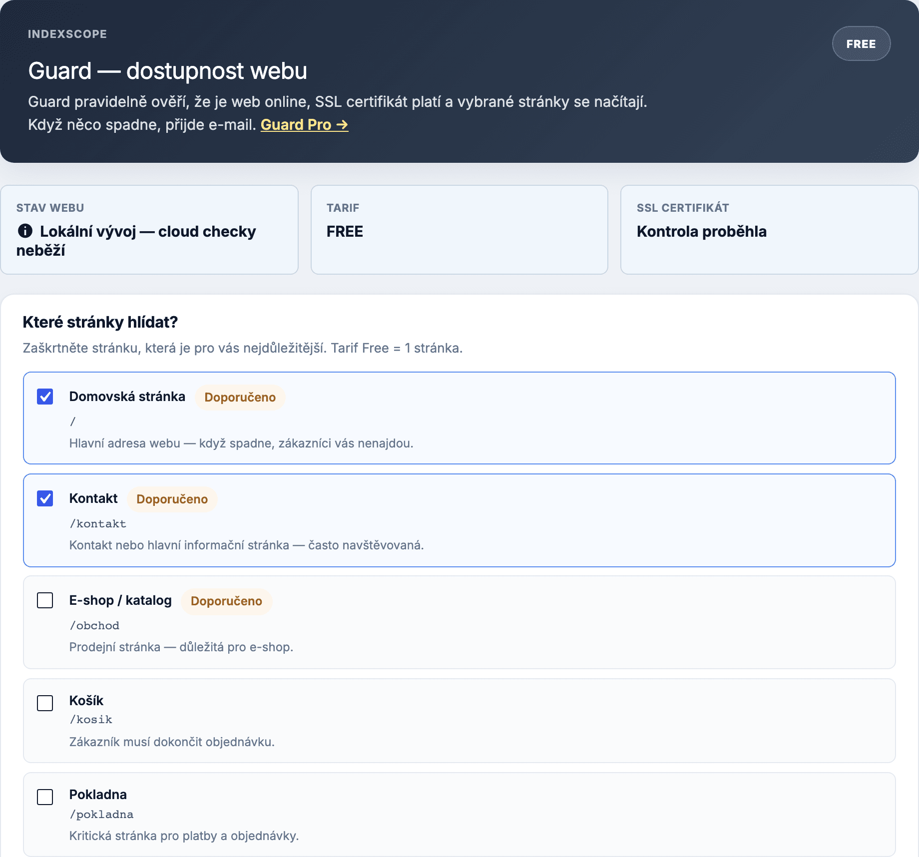Click the /kontakt path text

pyautogui.click(x=98, y=524)
